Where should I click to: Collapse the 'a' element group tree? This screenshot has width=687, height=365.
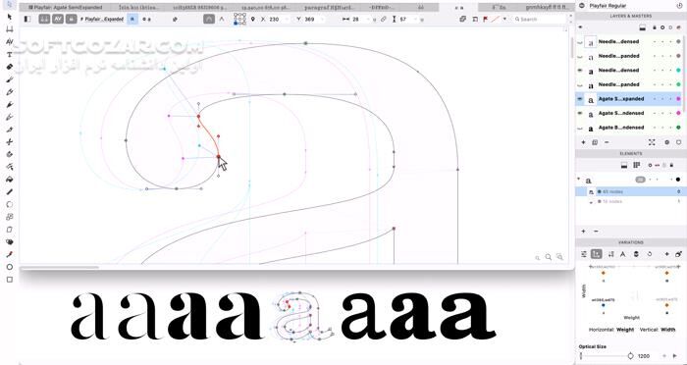pos(579,180)
